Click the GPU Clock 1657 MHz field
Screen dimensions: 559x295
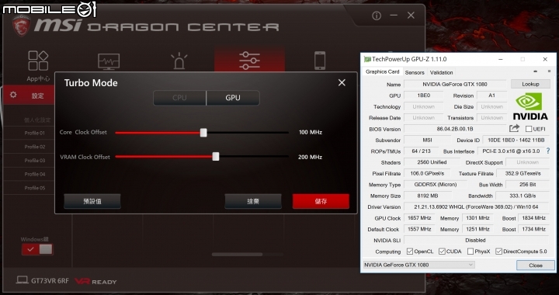pyautogui.click(x=419, y=218)
